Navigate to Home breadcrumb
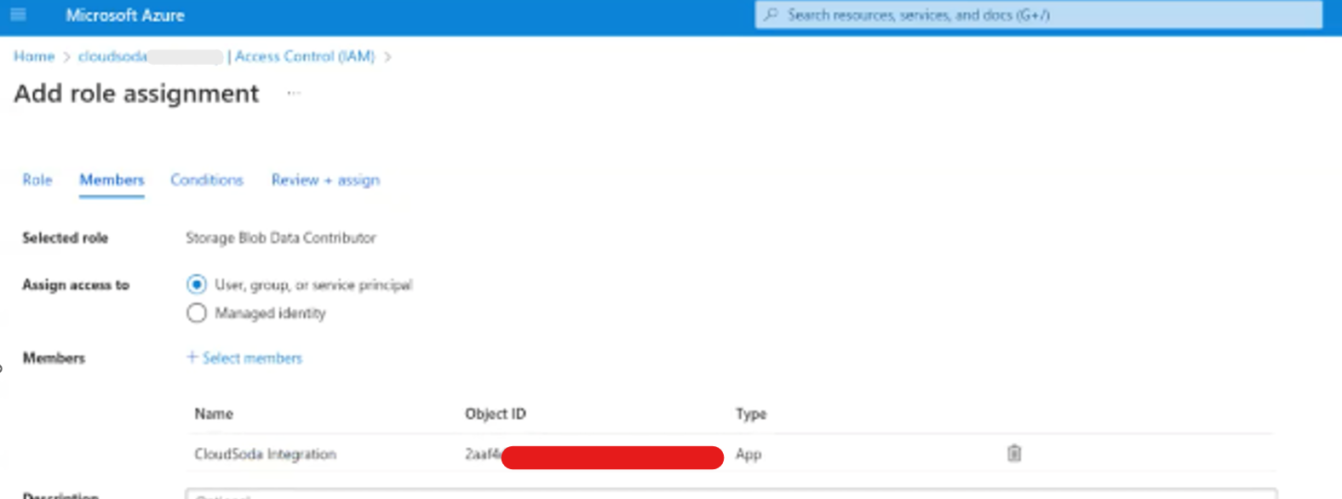 (x=34, y=56)
